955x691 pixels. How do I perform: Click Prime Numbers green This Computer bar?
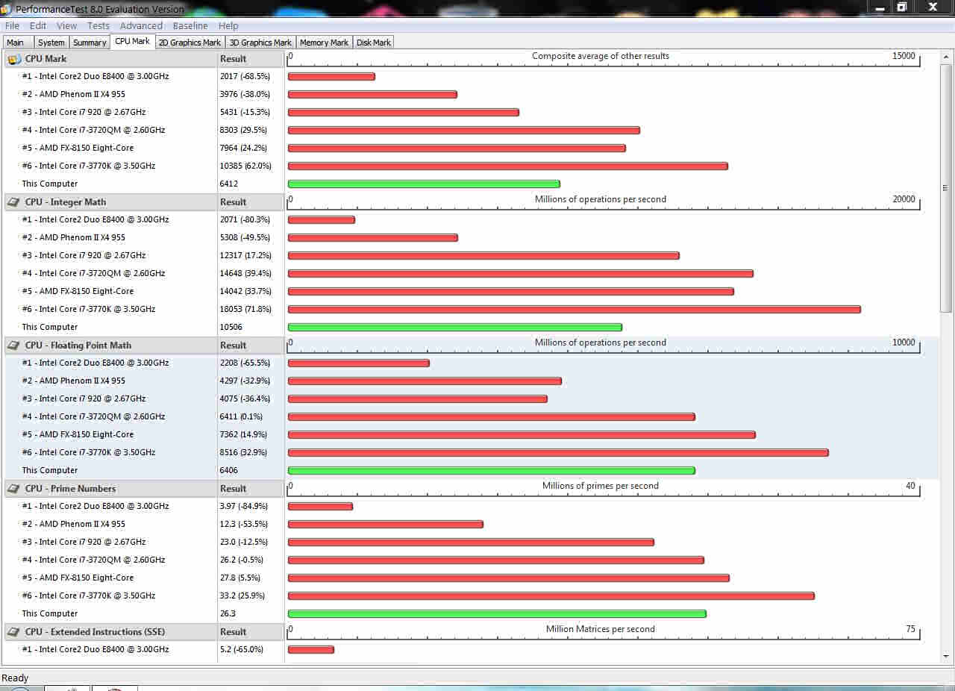(x=497, y=613)
